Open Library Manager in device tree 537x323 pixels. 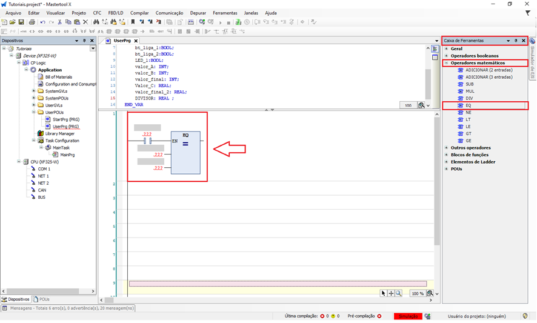pyautogui.click(x=59, y=133)
